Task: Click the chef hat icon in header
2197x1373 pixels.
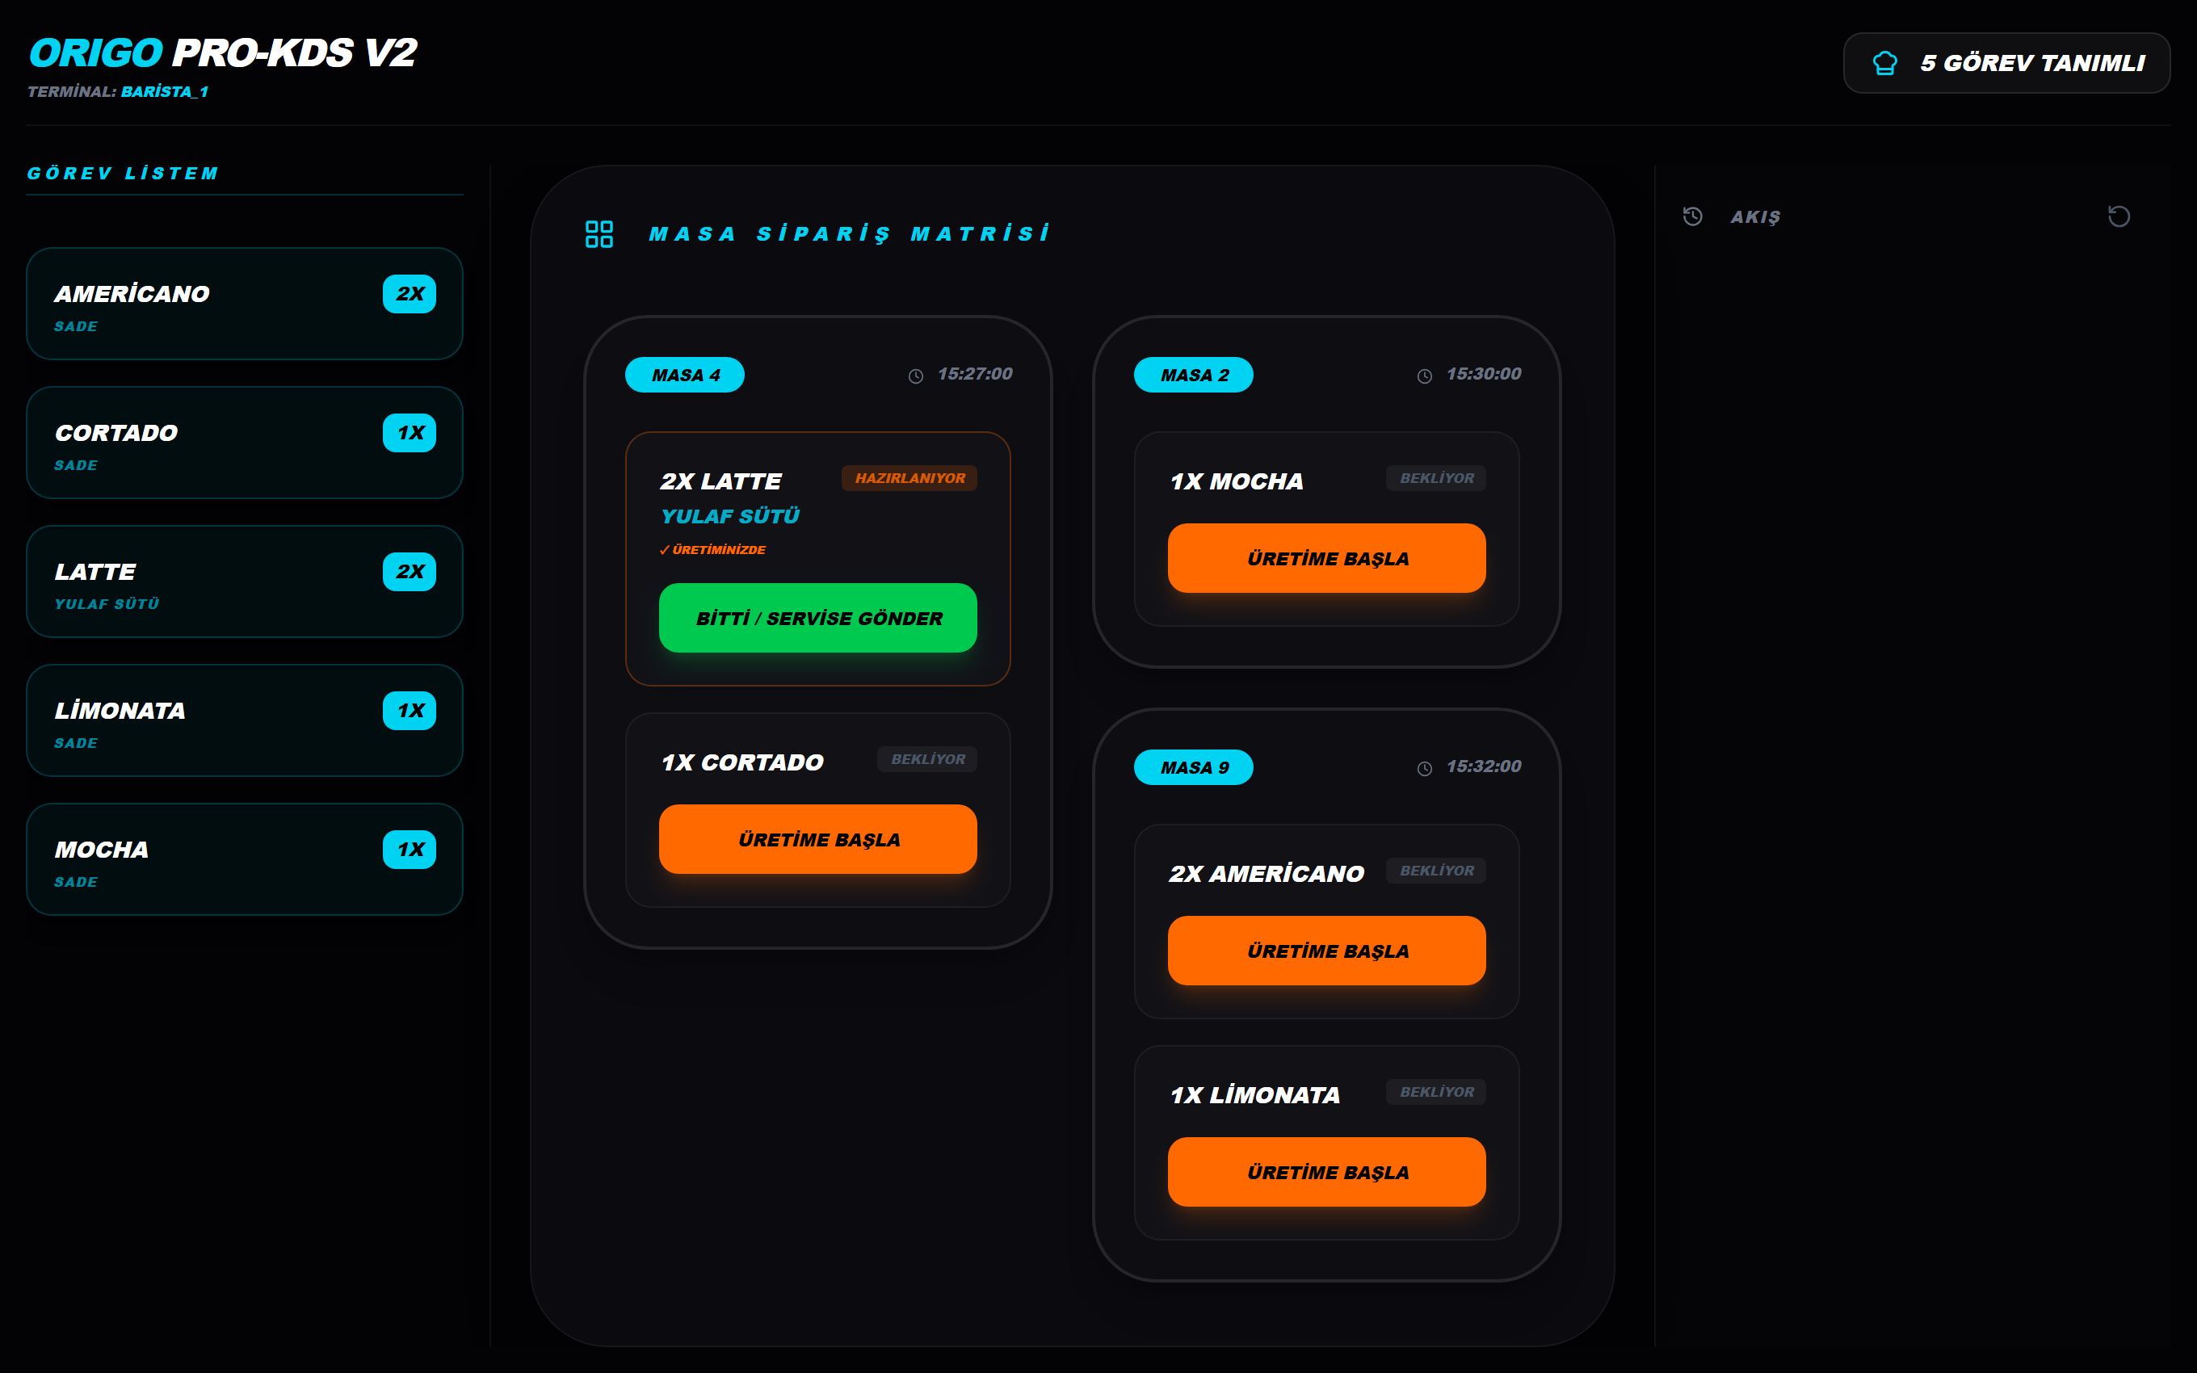Action: pyautogui.click(x=1884, y=63)
